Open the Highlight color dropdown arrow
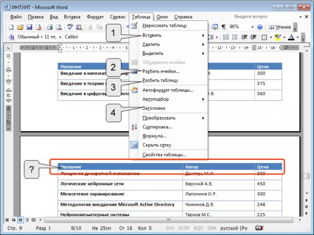The width and height of the screenshot is (314, 235). pos(284,38)
